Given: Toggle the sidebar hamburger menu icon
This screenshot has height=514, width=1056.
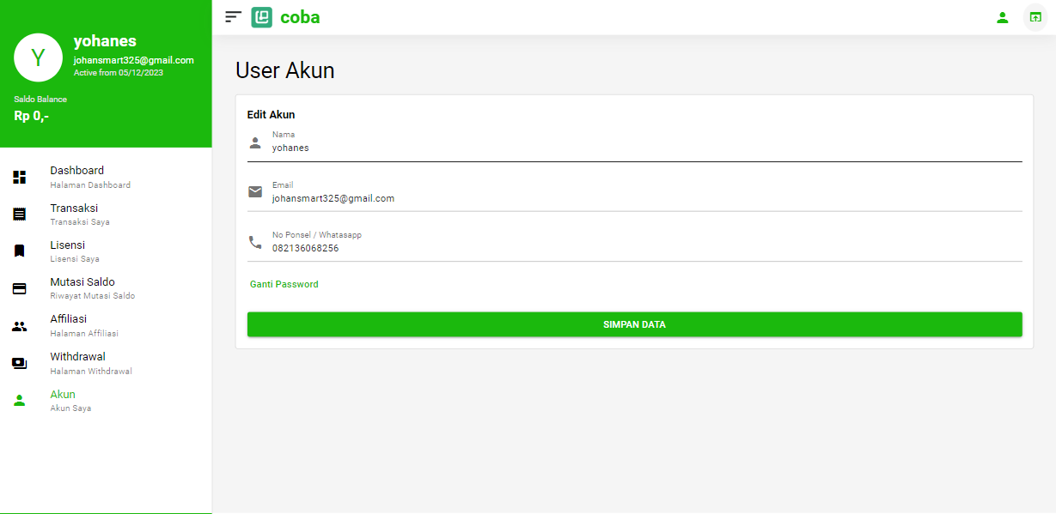Looking at the screenshot, I should click(233, 17).
